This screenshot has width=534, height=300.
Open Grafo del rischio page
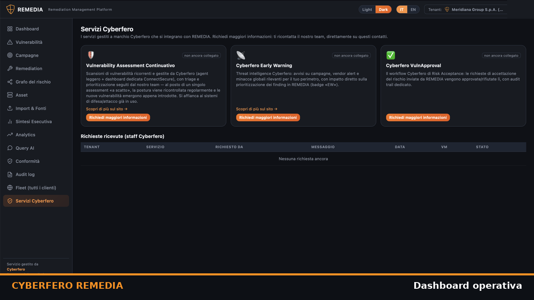[36, 82]
